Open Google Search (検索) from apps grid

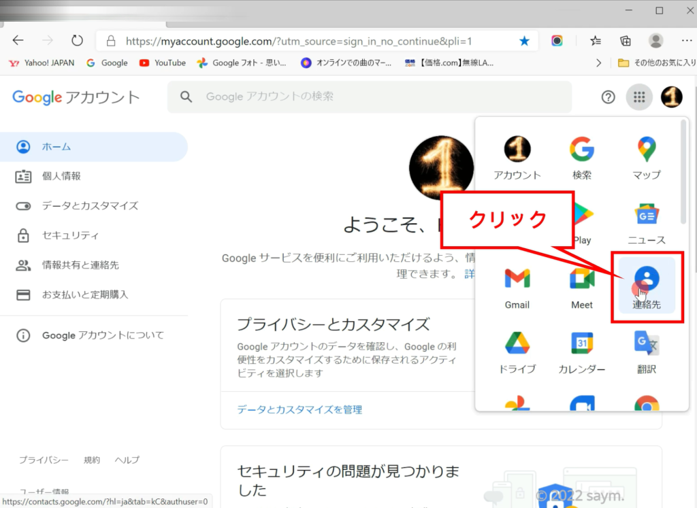(581, 156)
